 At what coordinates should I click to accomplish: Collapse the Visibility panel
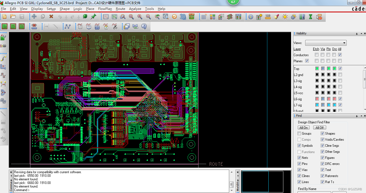(361, 33)
